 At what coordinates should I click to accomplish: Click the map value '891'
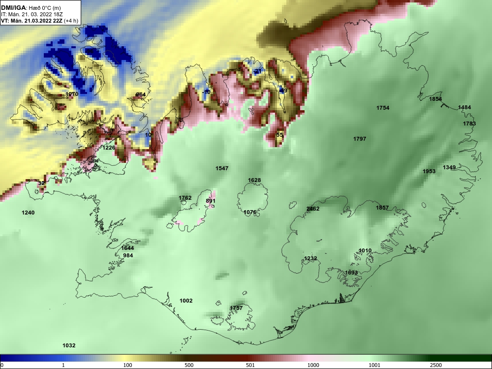coord(211,201)
